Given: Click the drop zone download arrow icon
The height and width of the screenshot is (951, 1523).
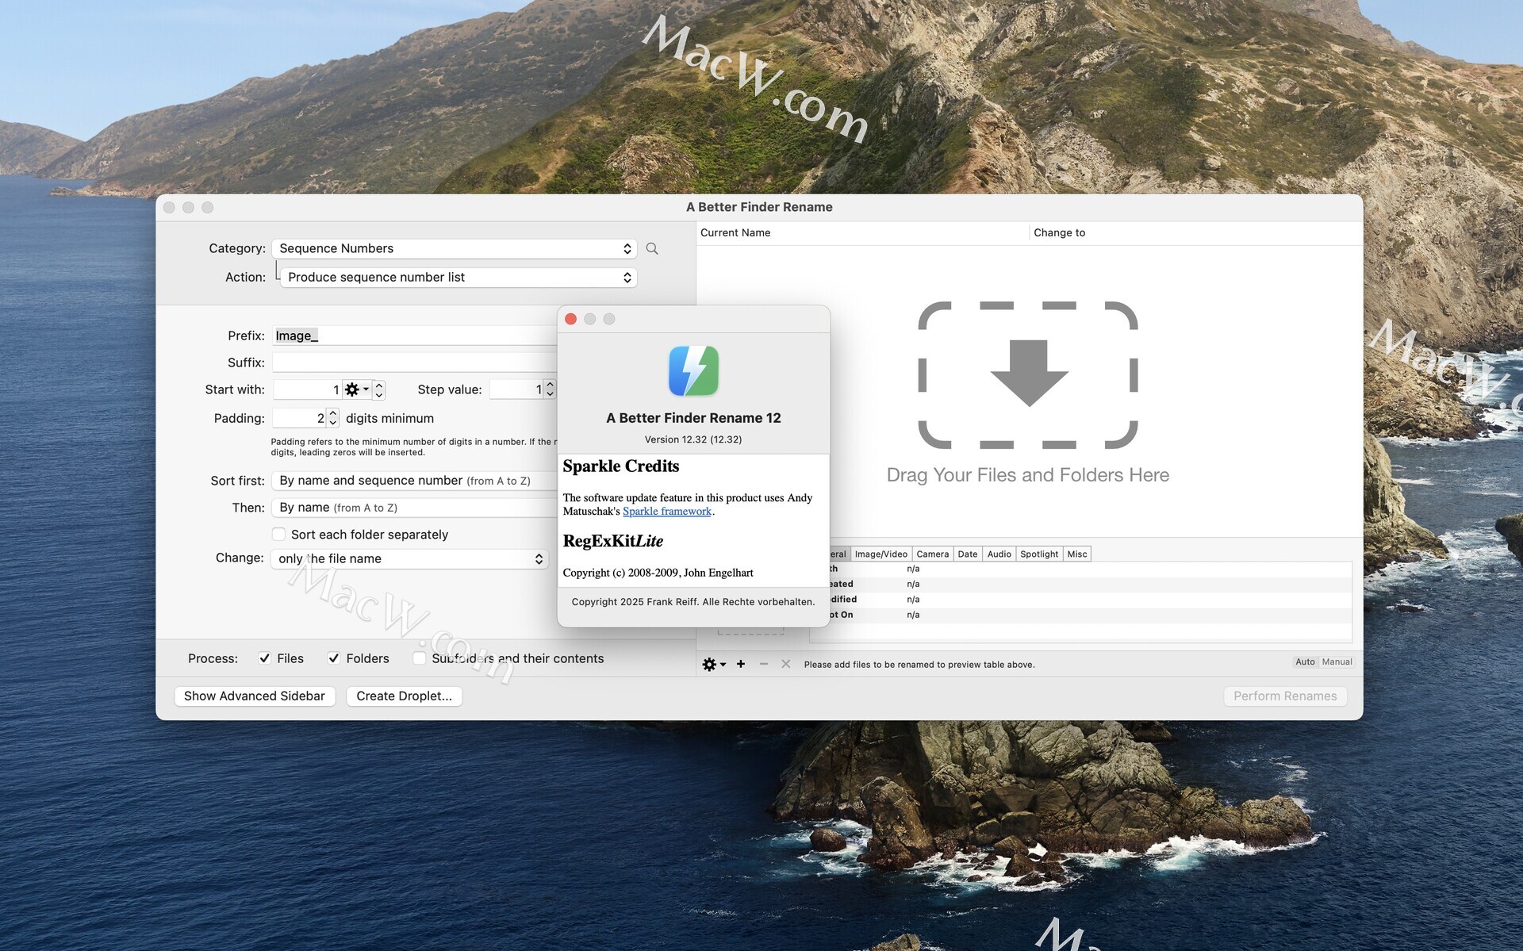Looking at the screenshot, I should click(1029, 373).
